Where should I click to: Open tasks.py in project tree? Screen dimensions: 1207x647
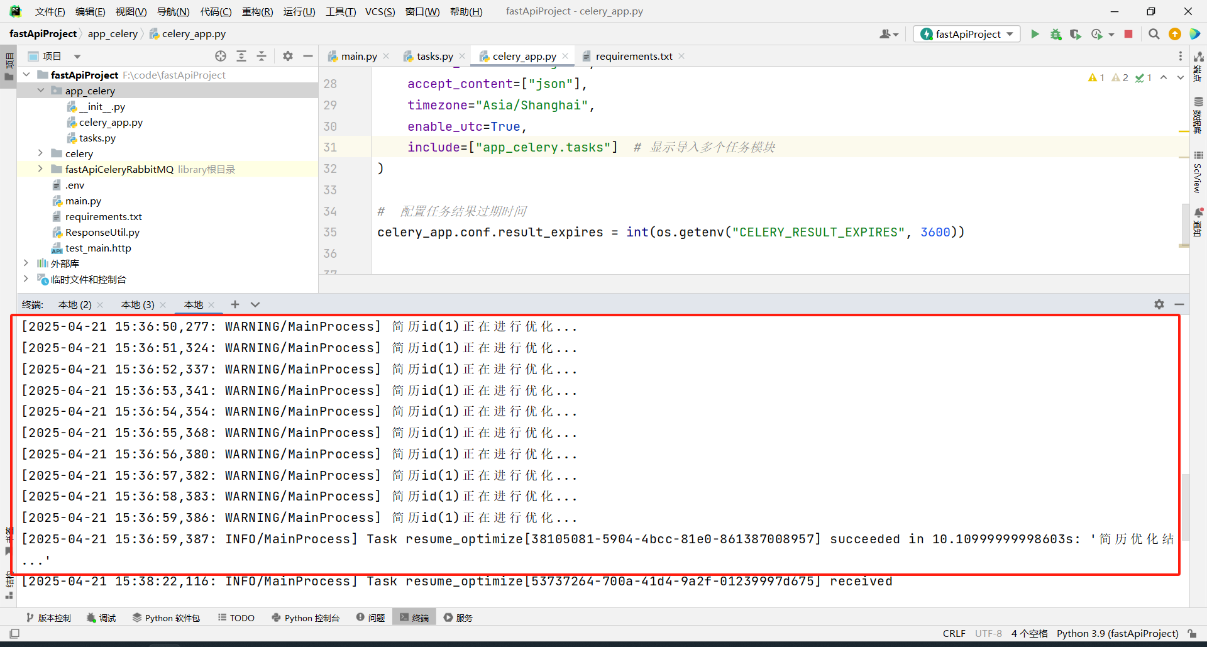coord(97,138)
